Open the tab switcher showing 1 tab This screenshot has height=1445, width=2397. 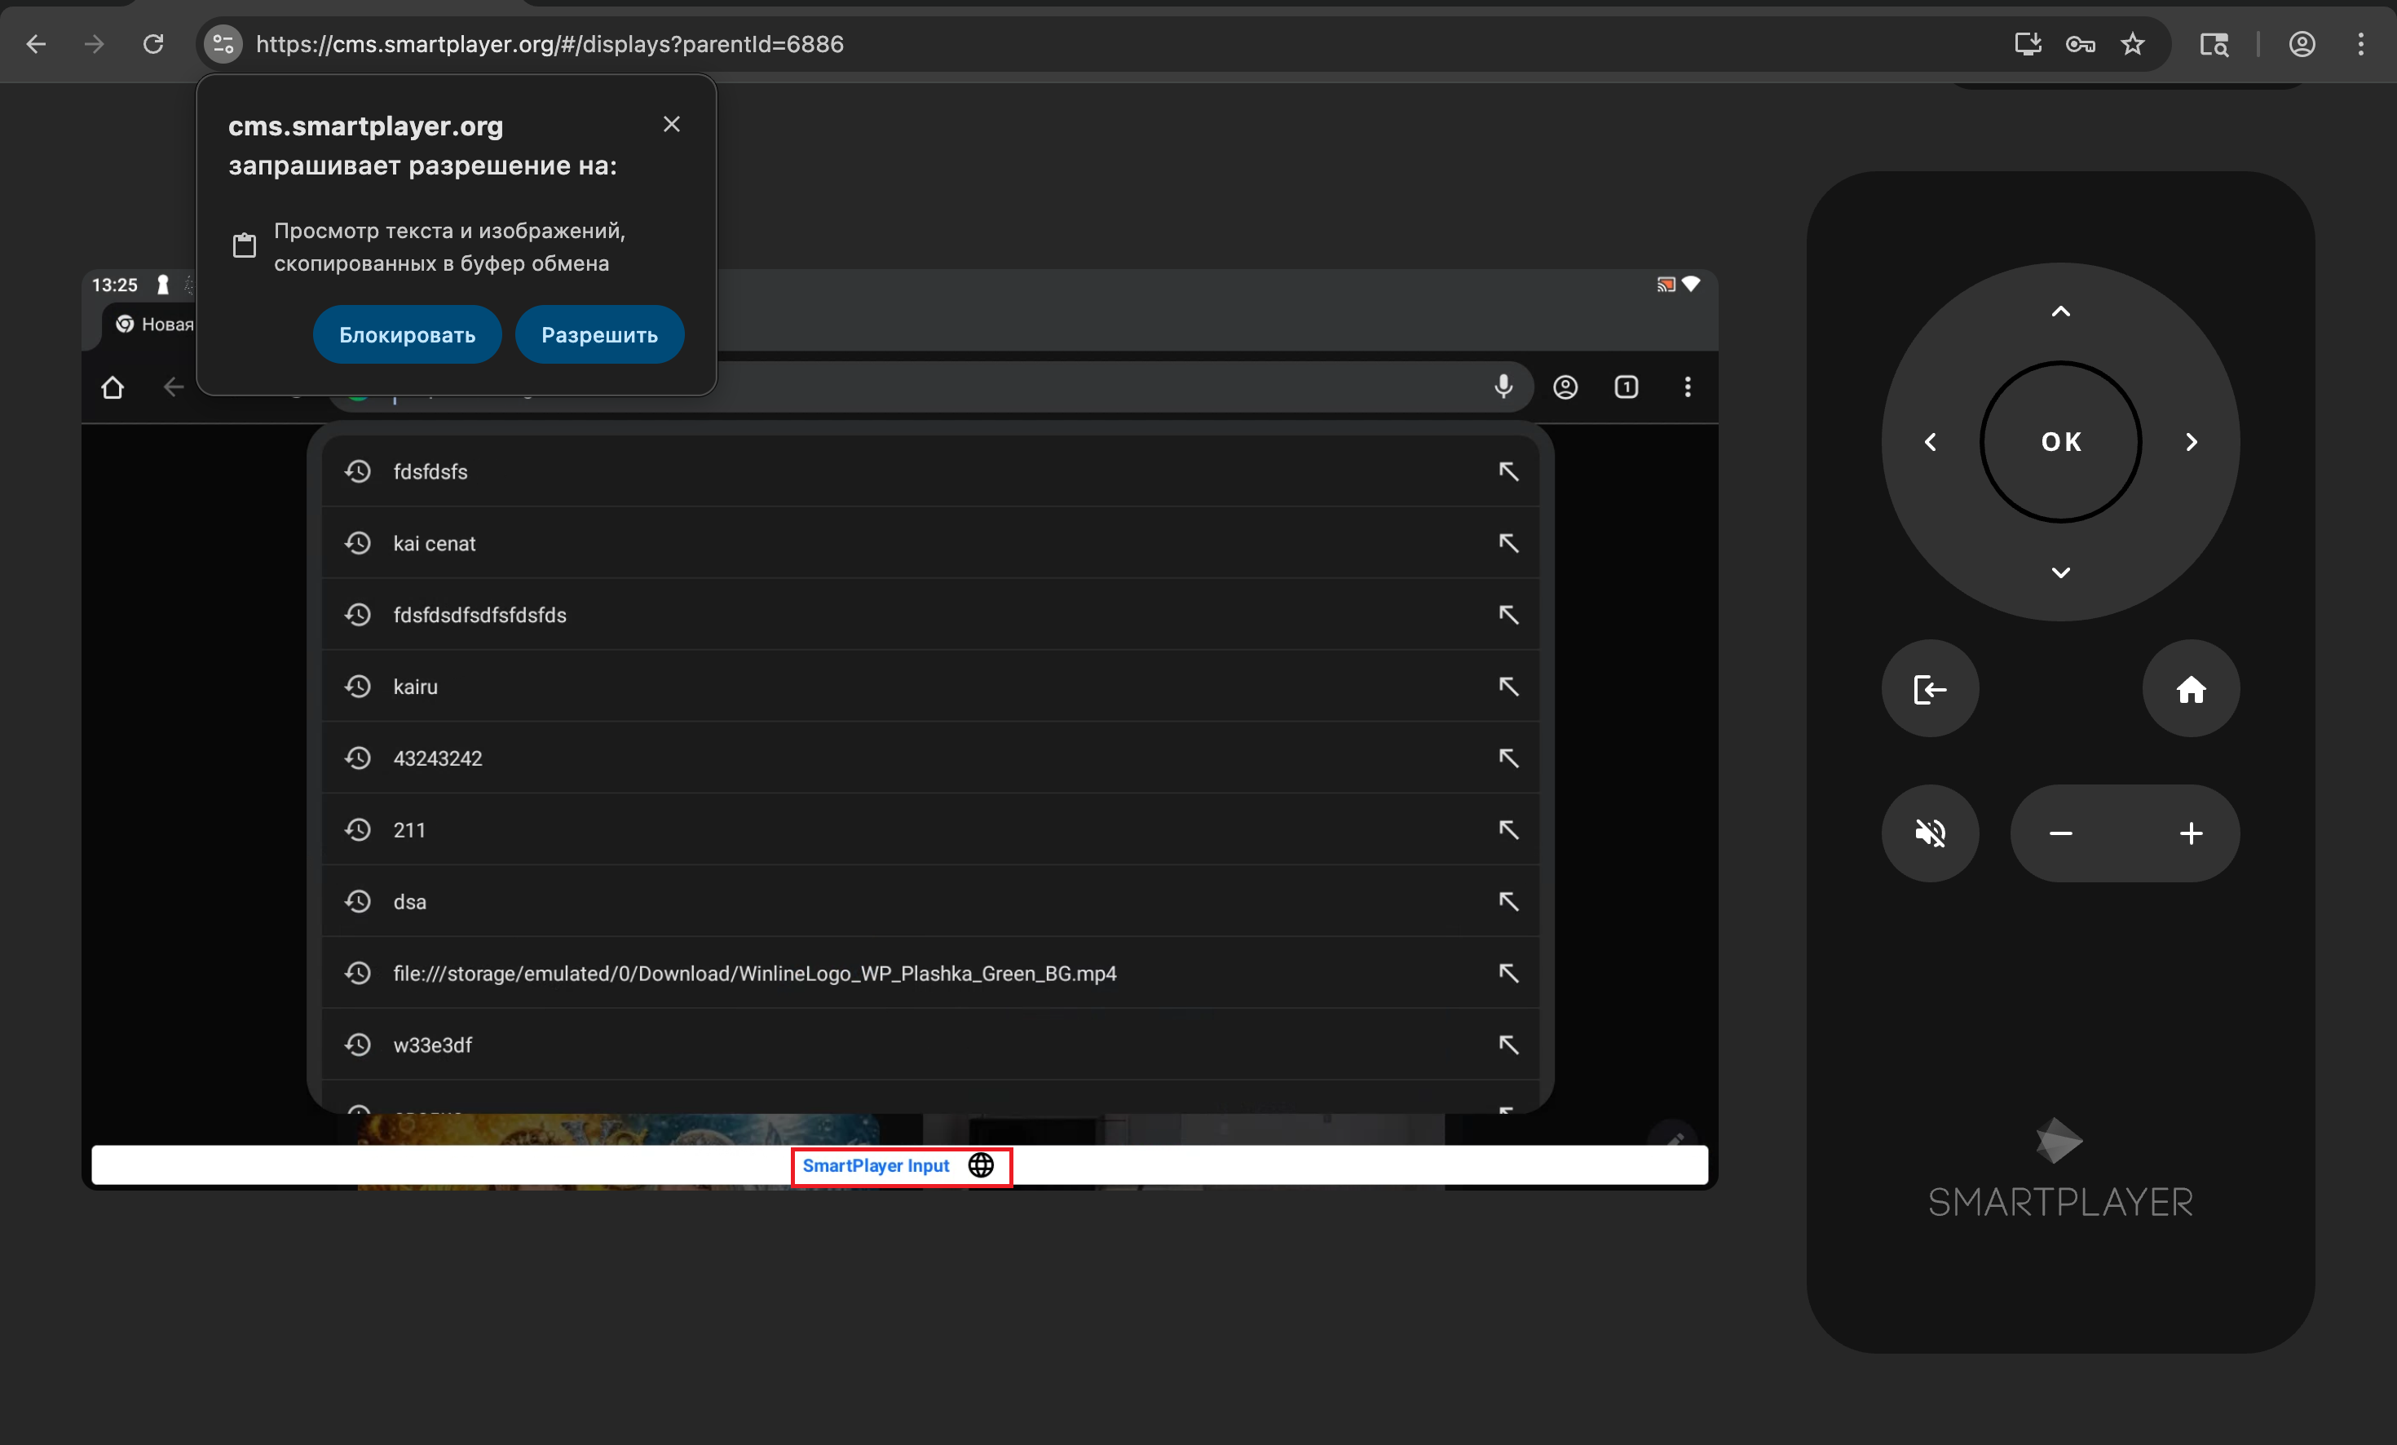1626,387
